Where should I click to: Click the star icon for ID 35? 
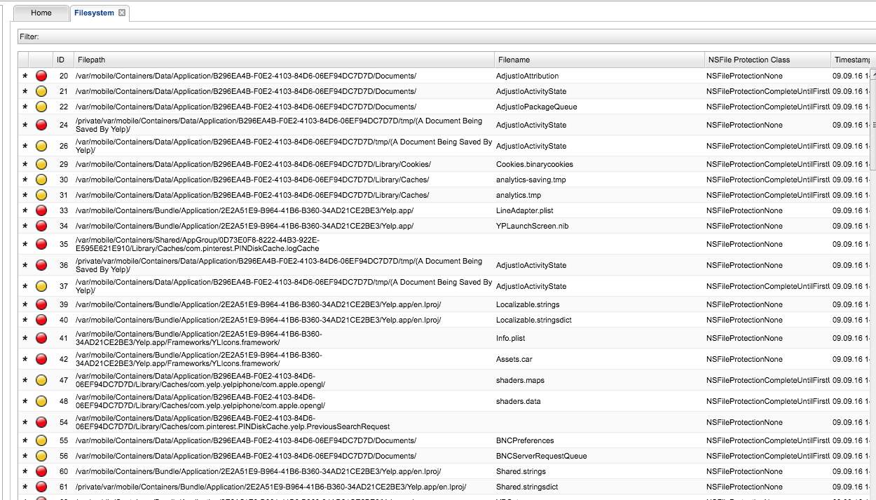pyautogui.click(x=25, y=244)
